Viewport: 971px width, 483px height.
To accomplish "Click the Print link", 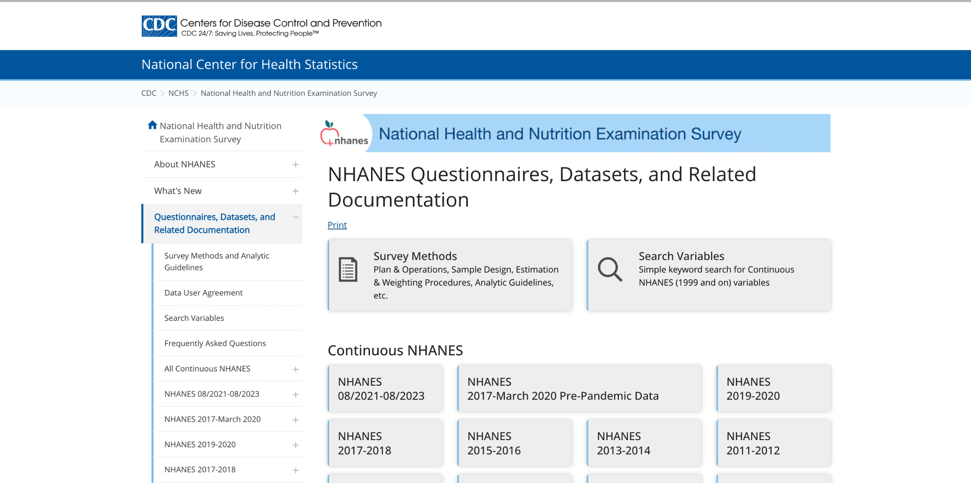I will click(x=337, y=225).
